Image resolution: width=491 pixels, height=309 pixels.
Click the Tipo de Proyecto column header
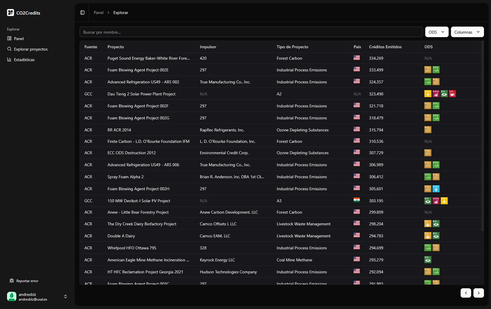tap(292, 47)
